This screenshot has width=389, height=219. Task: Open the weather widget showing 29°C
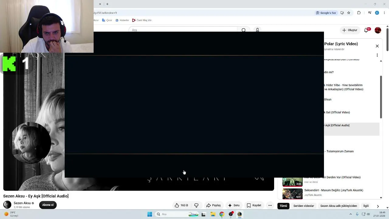point(12,214)
